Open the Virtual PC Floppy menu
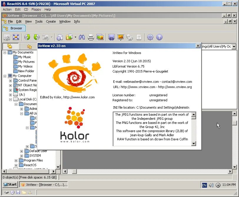 coord(36,9)
